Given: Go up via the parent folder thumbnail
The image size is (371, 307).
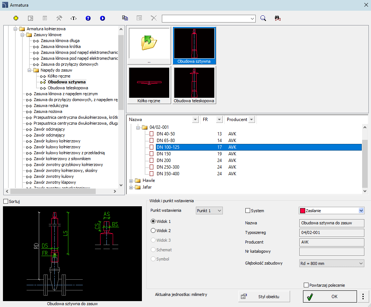Looking at the screenshot, I should 149,45.
